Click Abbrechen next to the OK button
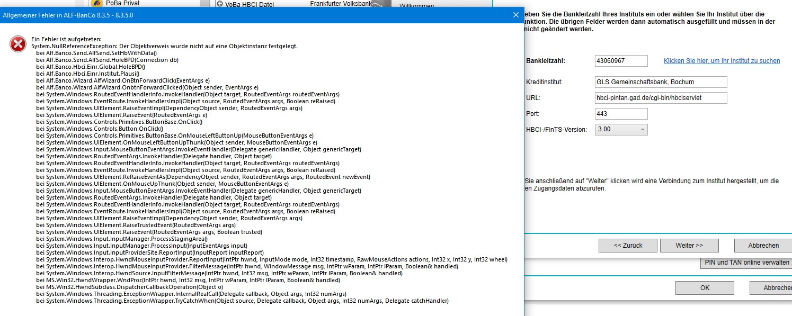 (x=771, y=288)
